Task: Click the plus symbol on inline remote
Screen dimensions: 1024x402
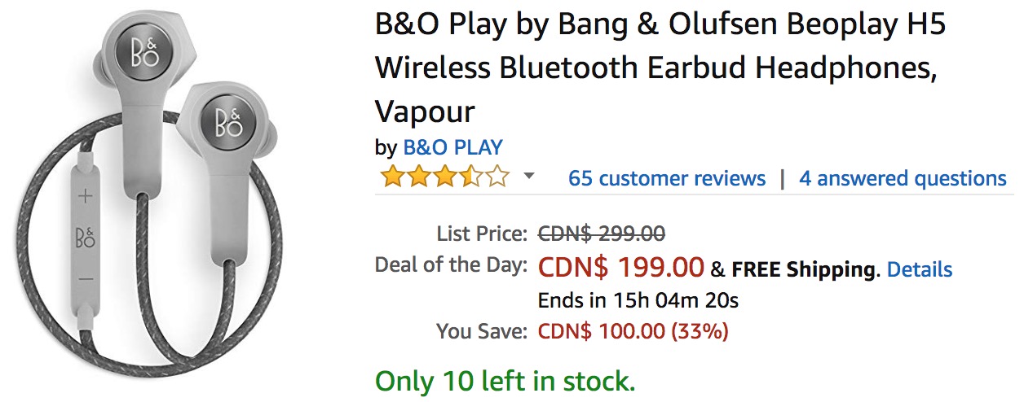Action: 86,196
